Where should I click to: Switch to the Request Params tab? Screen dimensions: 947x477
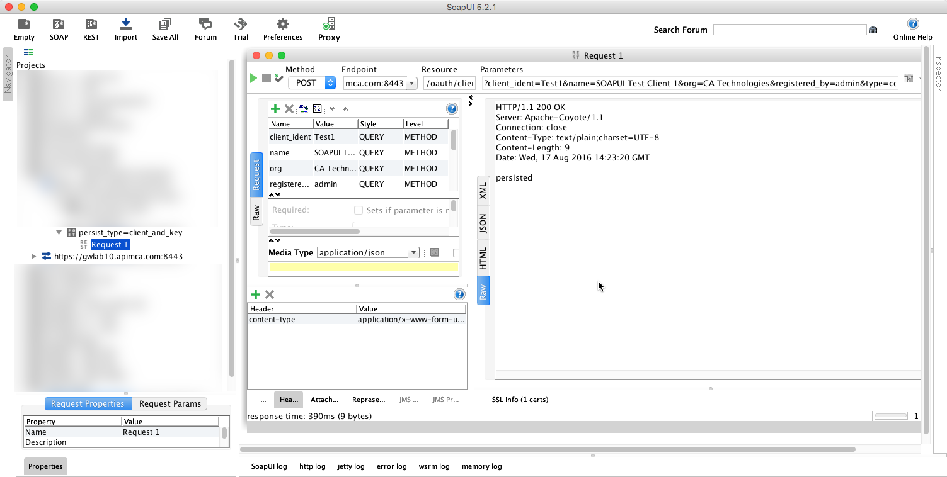coord(169,404)
